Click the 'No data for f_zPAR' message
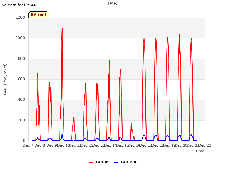226x169 pixels. pyautogui.click(x=19, y=5)
